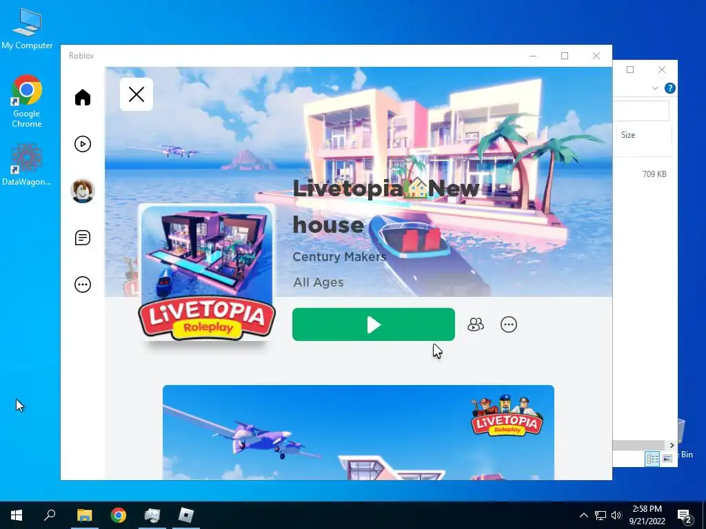Open File Explorer from the taskbar
Viewport: 706px width, 529px height.
click(x=84, y=515)
